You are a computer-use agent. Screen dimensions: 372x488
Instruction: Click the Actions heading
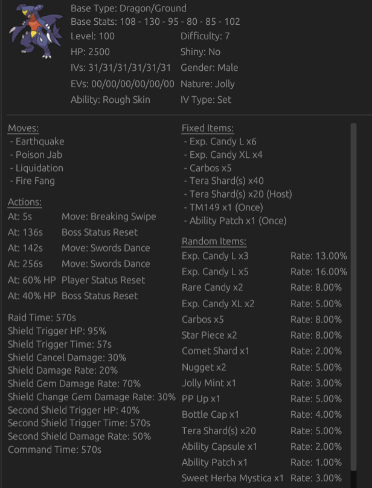tap(25, 203)
